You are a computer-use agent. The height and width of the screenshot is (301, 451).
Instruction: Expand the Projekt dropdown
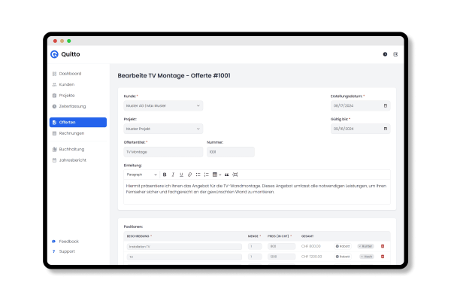point(163,129)
